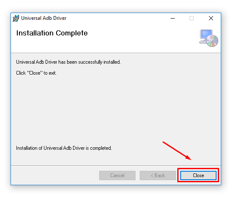Click the installer icon in the title bar

(16, 18)
